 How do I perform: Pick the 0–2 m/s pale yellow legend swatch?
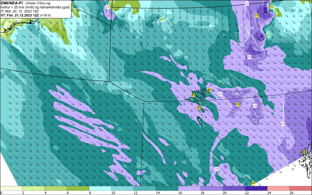pyautogui.click(x=11, y=188)
